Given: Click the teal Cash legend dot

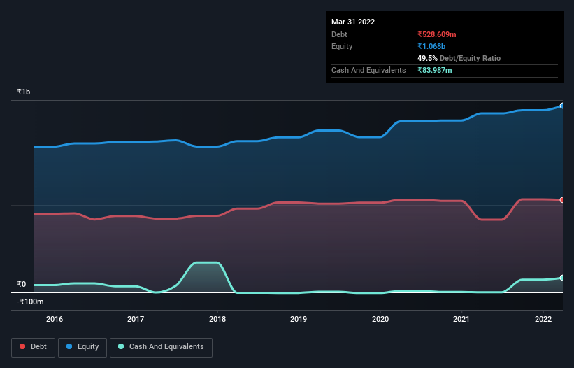Looking at the screenshot, I should (x=121, y=346).
